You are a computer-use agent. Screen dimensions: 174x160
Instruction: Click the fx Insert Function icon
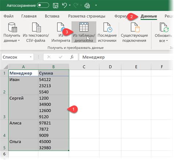coord(72,57)
